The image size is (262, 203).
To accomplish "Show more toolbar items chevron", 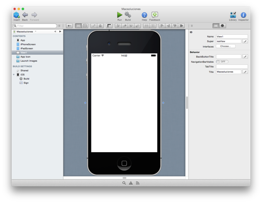I will tap(181, 26).
